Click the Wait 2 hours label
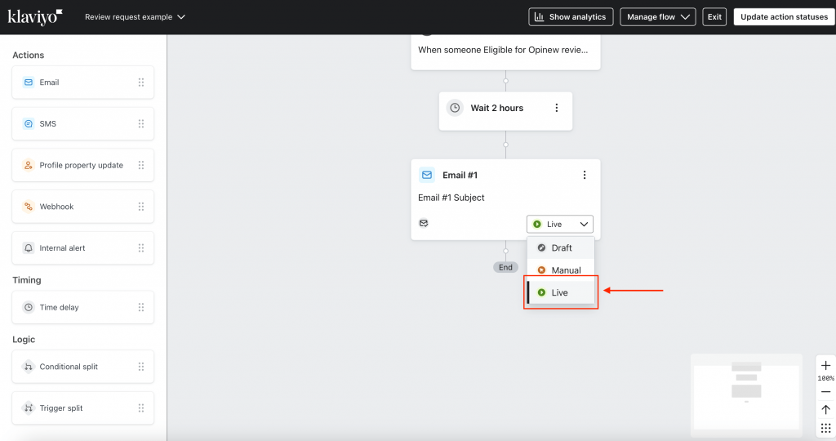This screenshot has height=441, width=836. [x=497, y=108]
